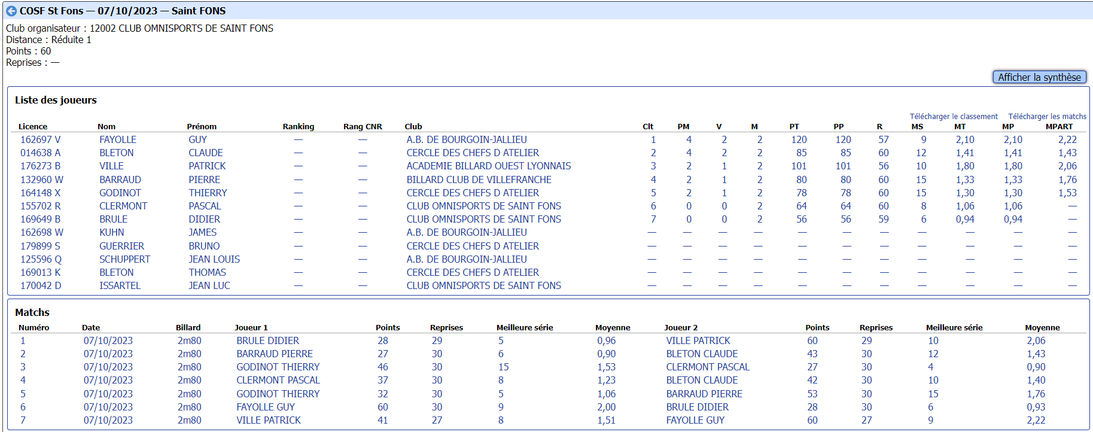1093x432 pixels.
Task: Click the Ranking column header
Action: pos(299,126)
